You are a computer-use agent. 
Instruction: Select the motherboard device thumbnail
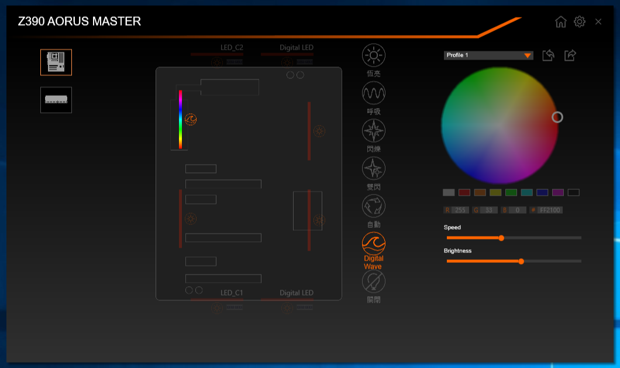pyautogui.click(x=56, y=63)
